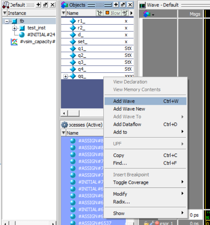Click the d_ signal diamond icon
The image size is (210, 225).
(73, 35)
